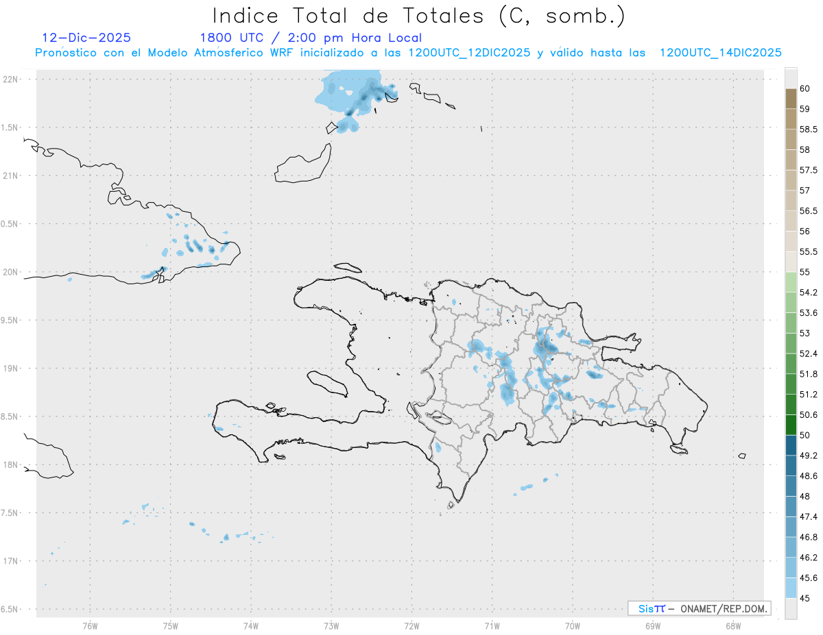This screenshot has height=635, width=823.
Task: Click the colorbar value '53'
Action: 804,333
